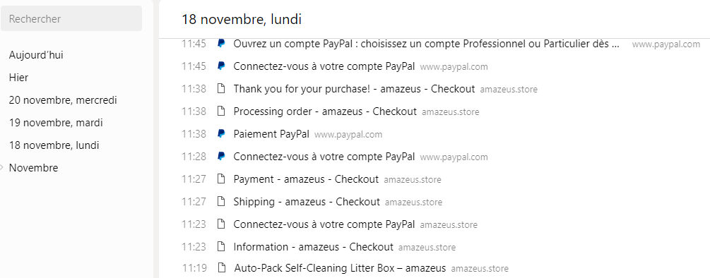
Task: Click the PayPal icon beside Paiement PayPal
Action: [221, 134]
